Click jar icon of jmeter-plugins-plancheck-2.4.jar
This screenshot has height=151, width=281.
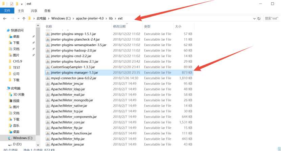[48, 40]
